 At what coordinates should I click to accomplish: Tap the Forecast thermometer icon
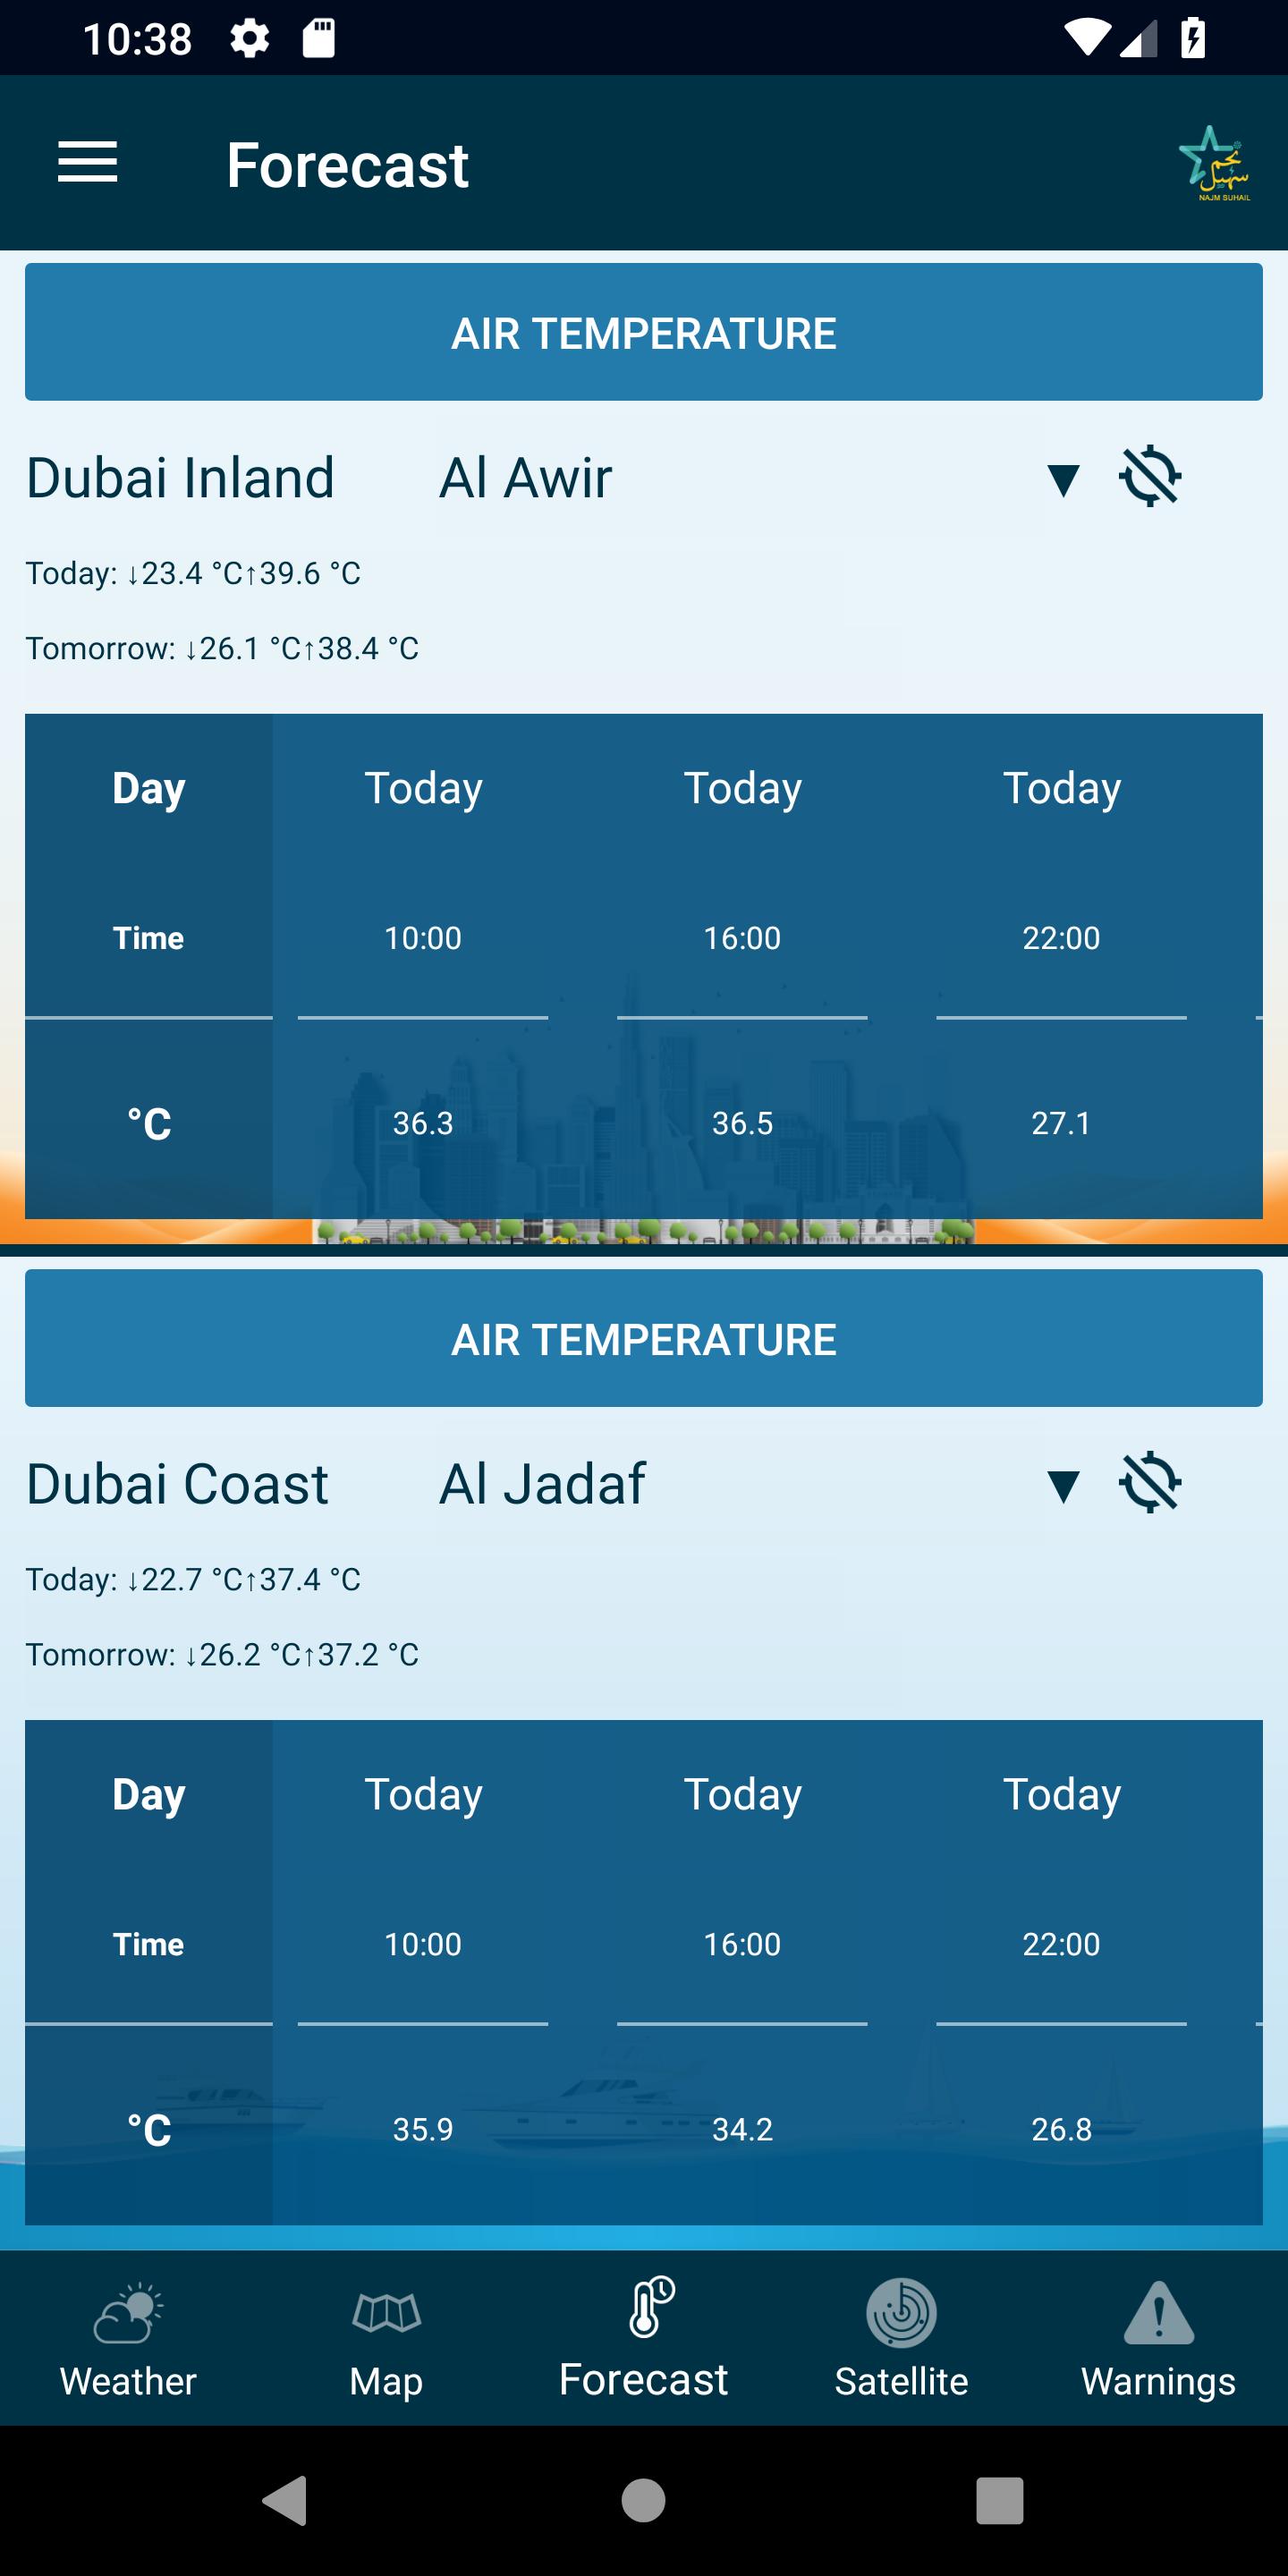(650, 2308)
